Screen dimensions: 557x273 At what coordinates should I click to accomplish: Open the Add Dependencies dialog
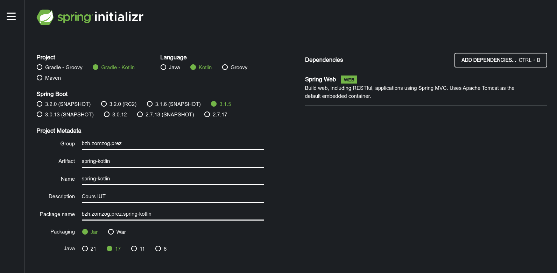pos(501,60)
